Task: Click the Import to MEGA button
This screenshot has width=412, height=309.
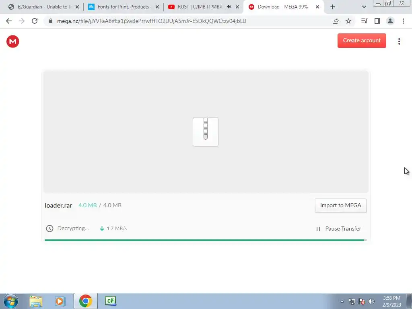Action: [340, 206]
